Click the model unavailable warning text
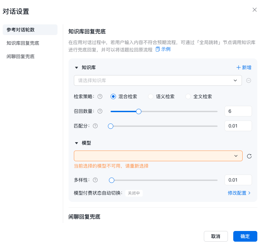The width and height of the screenshot is (263, 245). click(x=111, y=166)
